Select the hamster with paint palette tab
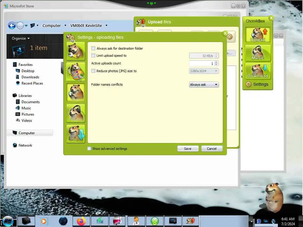 [x=75, y=72]
